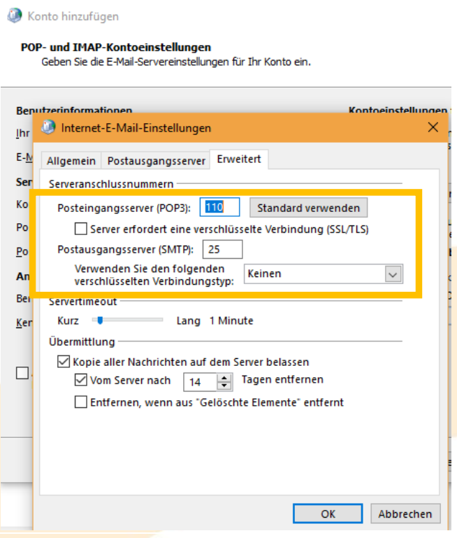Check Entfernen, wenn aus Gelöschte Elemente entfernt
This screenshot has height=538, width=457.
click(81, 402)
